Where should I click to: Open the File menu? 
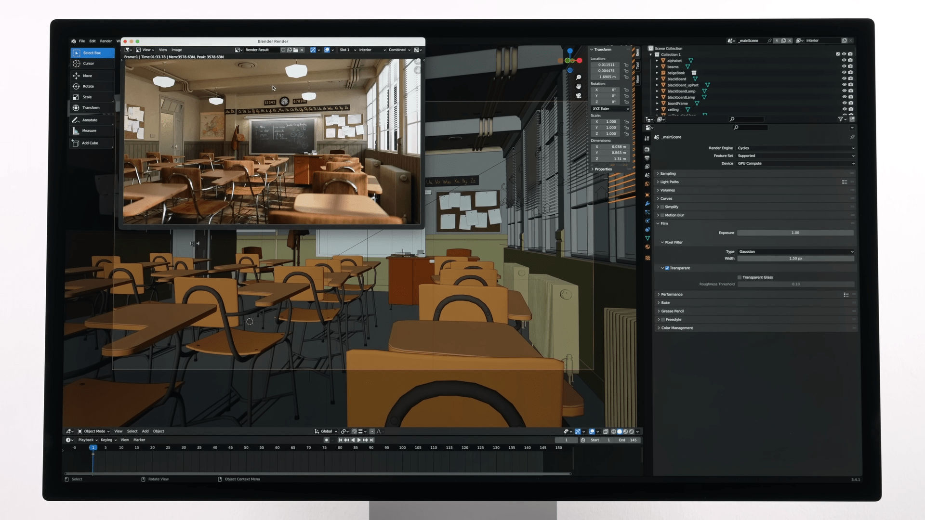click(82, 41)
